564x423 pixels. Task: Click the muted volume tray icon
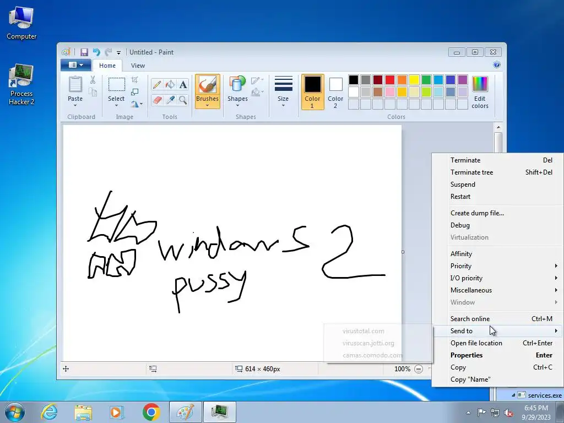pyautogui.click(x=508, y=413)
